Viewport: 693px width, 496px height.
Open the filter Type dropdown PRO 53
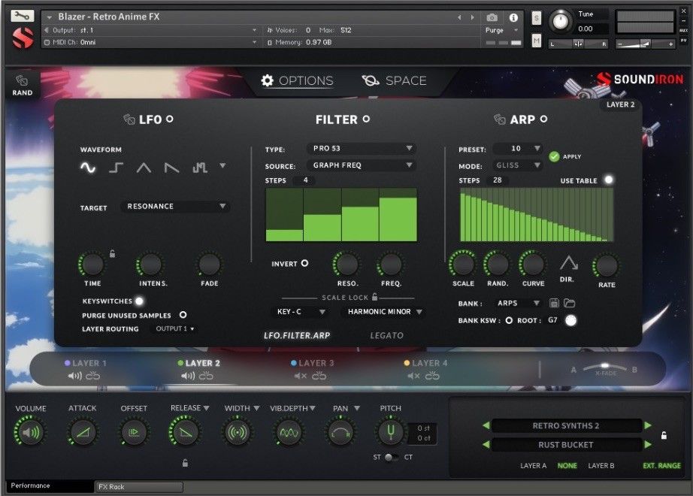pyautogui.click(x=362, y=149)
